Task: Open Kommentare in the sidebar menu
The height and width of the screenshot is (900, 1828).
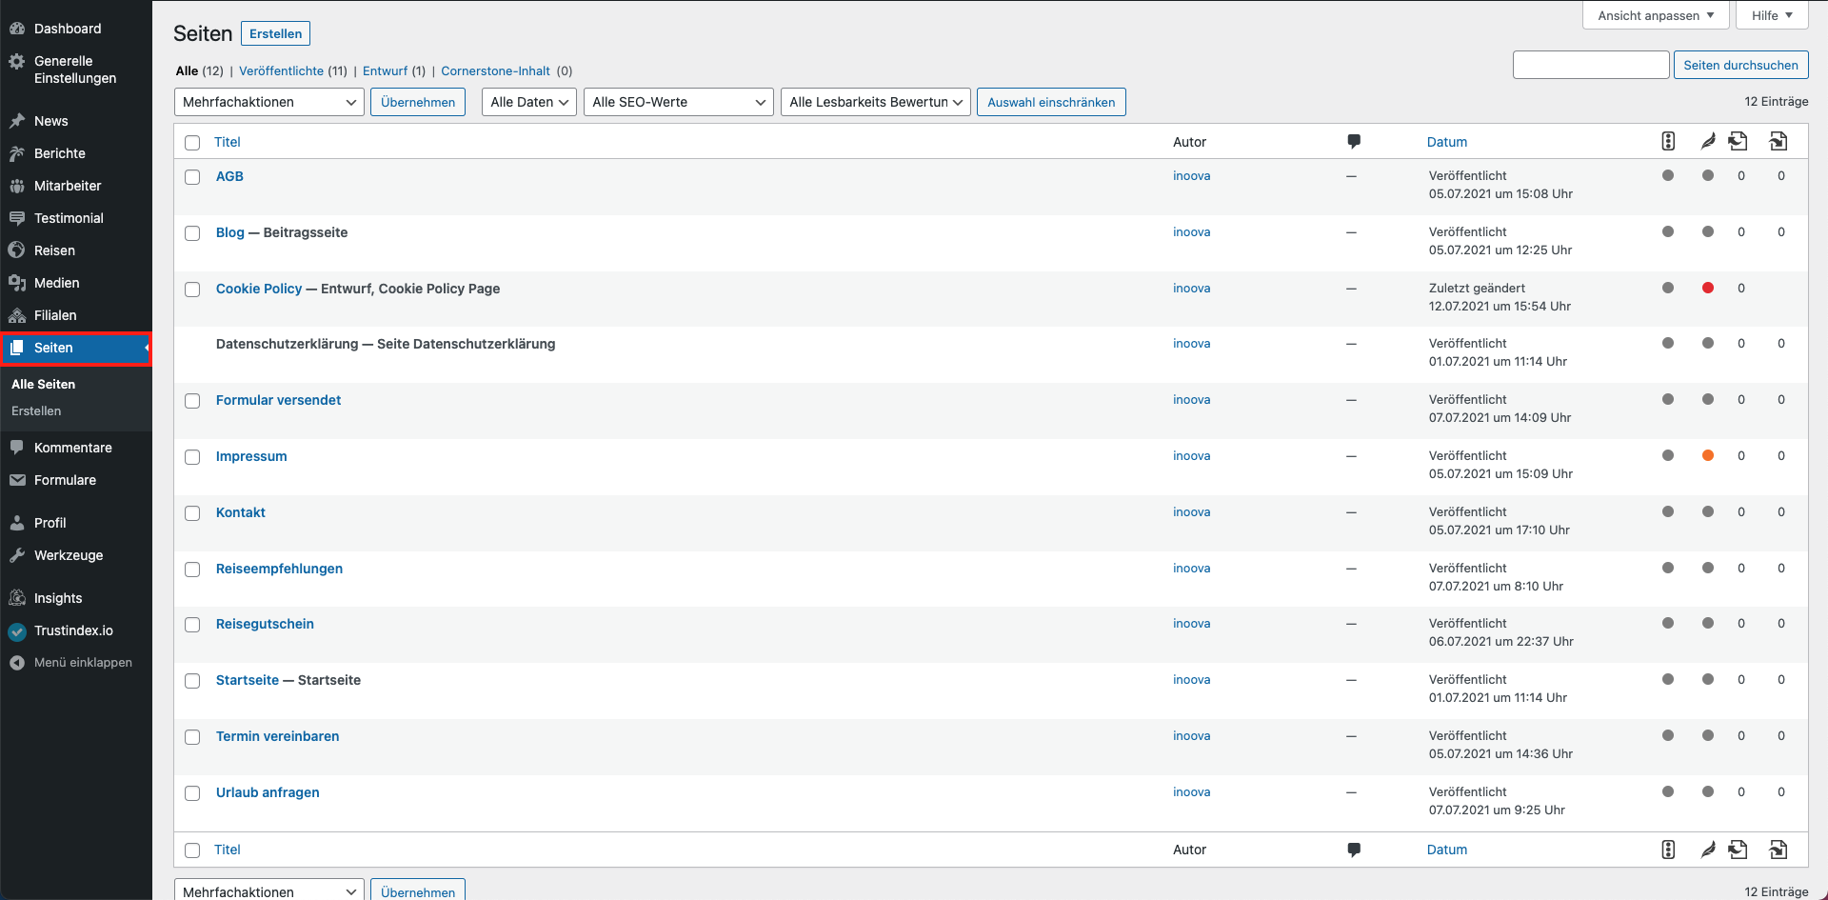Action: pyautogui.click(x=72, y=448)
